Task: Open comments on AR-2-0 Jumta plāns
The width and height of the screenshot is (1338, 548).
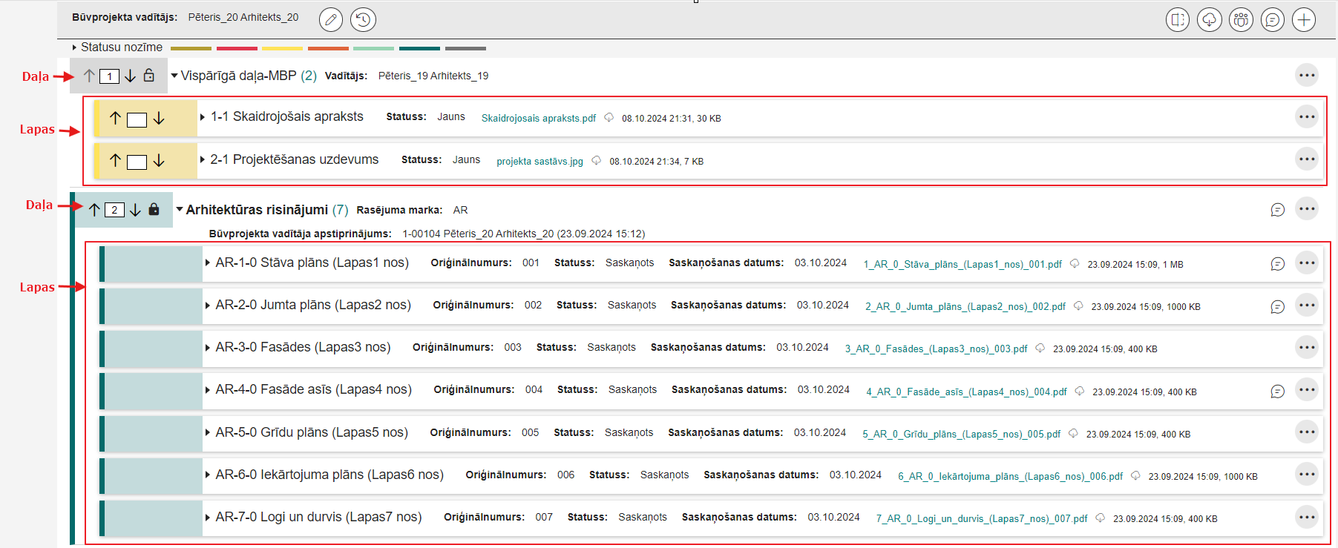Action: pyautogui.click(x=1277, y=306)
